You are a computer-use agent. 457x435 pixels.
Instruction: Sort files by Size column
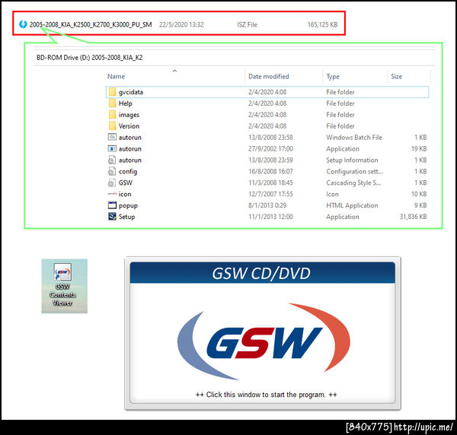tap(396, 77)
